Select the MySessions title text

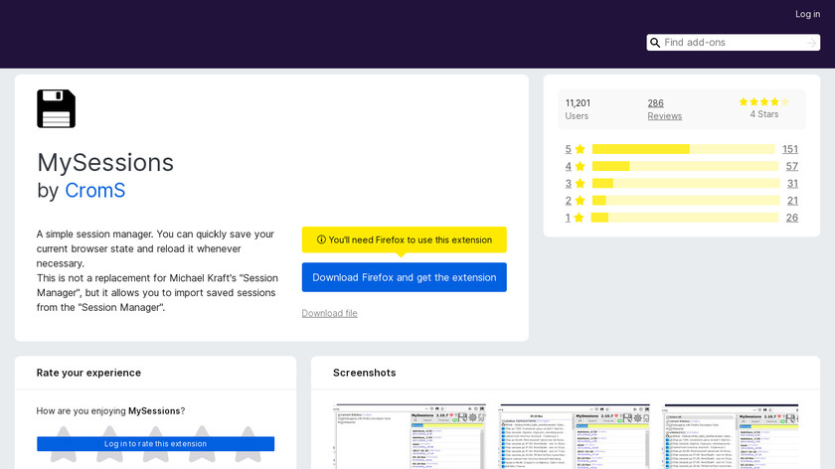105,162
